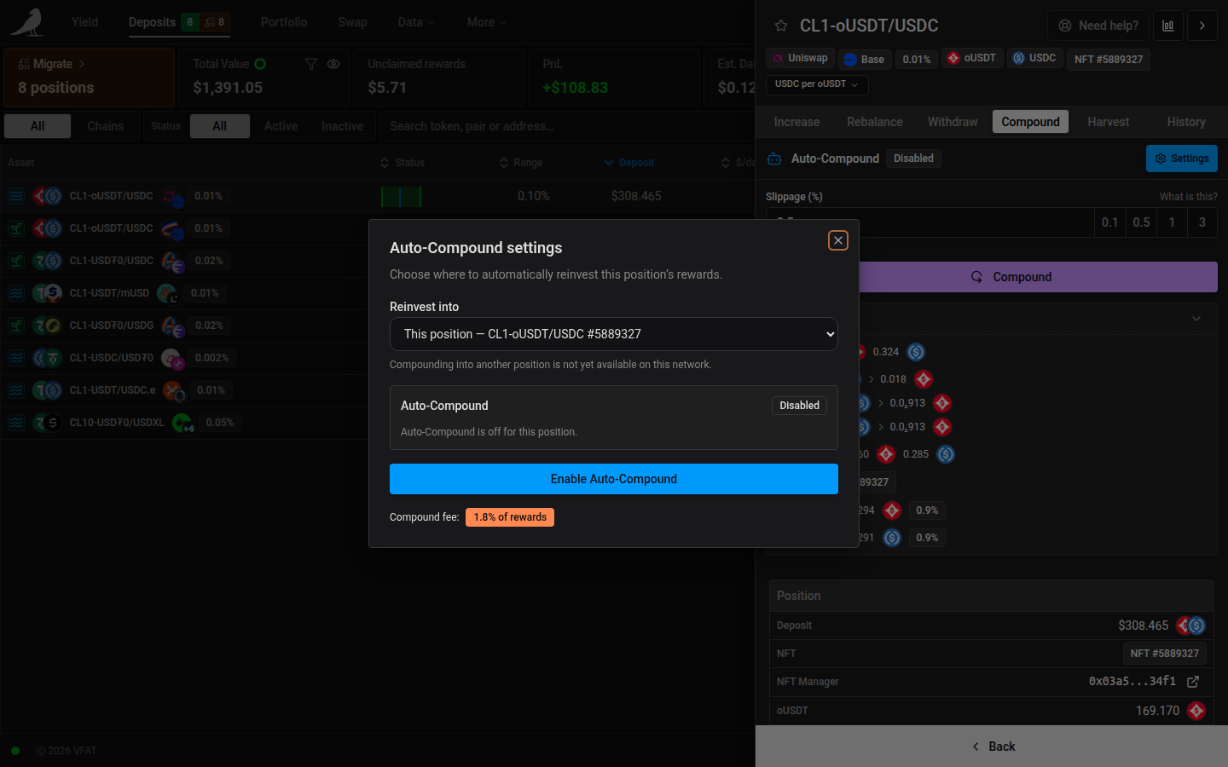
Task: Click the Migrate 8 positions card
Action: click(x=90, y=77)
